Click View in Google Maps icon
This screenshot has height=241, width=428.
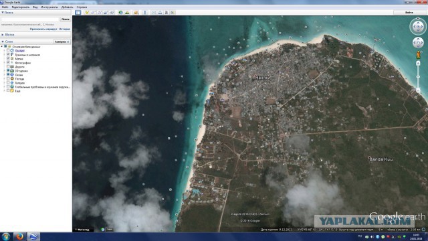(x=173, y=12)
